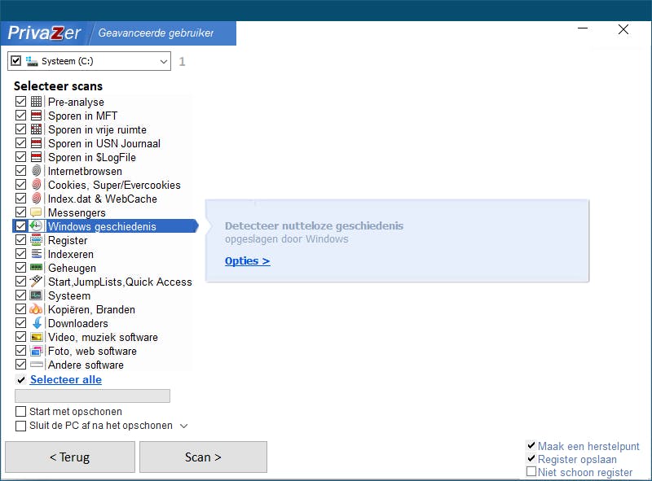Toggle Register opslaan checkbox
The height and width of the screenshot is (481, 652).
coord(531,458)
